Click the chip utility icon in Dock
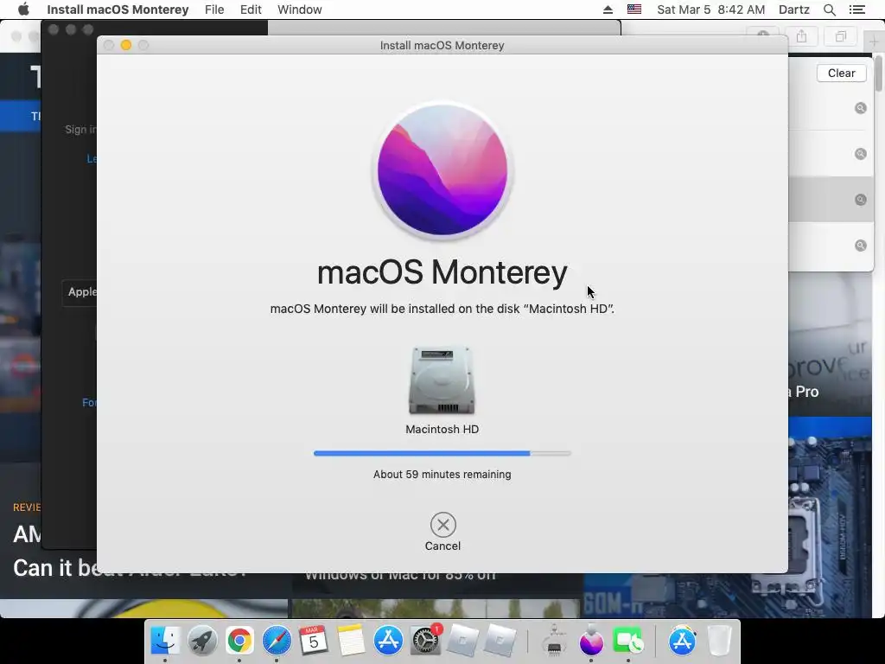Viewport: 885px width, 664px height. tap(554, 641)
